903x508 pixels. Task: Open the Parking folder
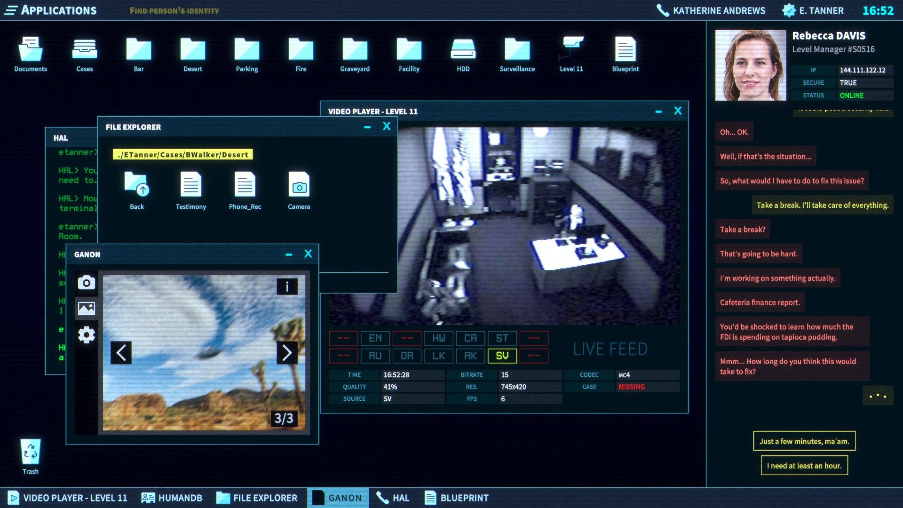[247, 55]
